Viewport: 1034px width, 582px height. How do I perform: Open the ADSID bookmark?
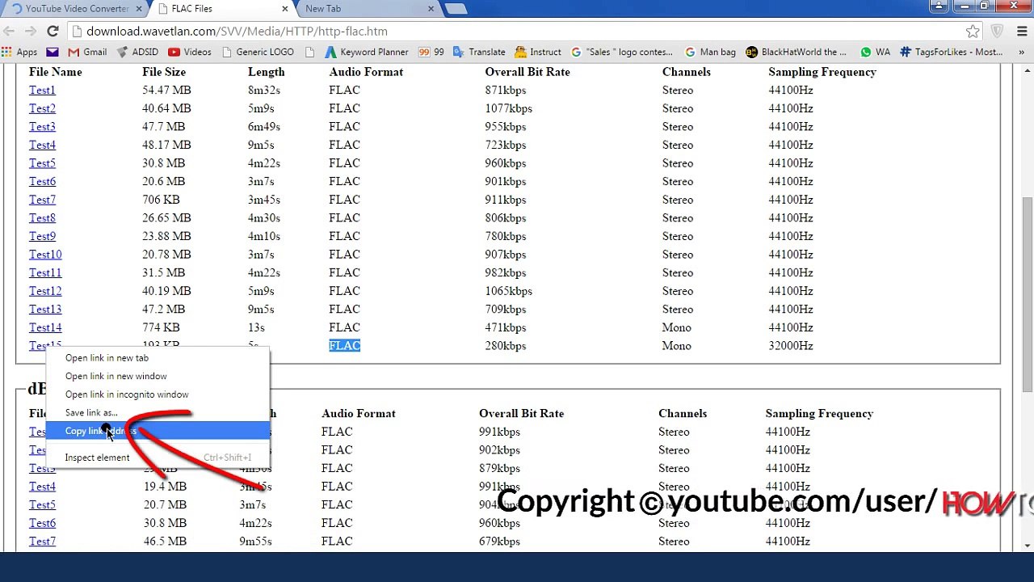click(x=137, y=52)
